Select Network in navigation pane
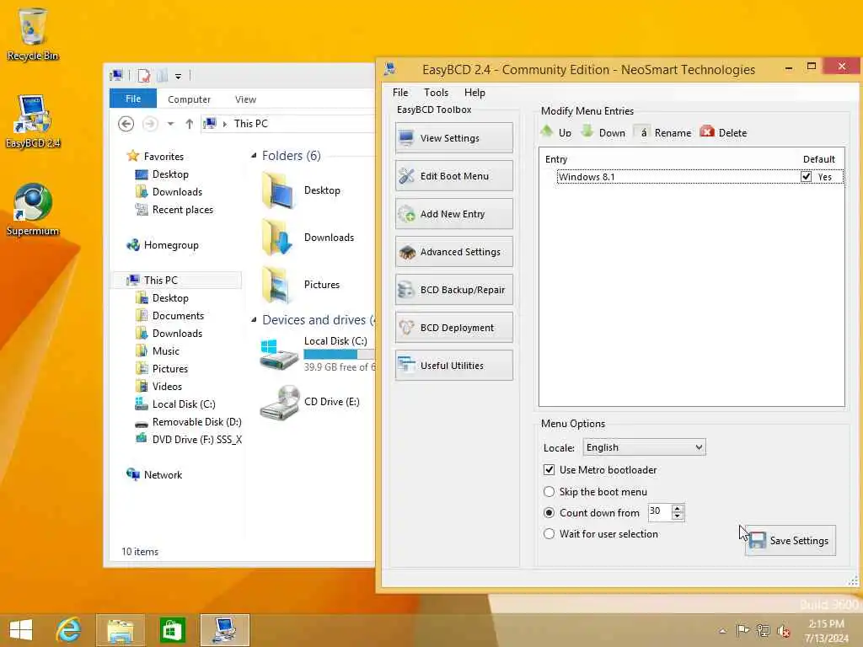 click(154, 475)
